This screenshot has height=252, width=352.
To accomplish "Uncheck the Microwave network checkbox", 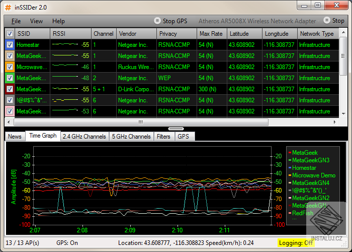I will coord(10,67).
